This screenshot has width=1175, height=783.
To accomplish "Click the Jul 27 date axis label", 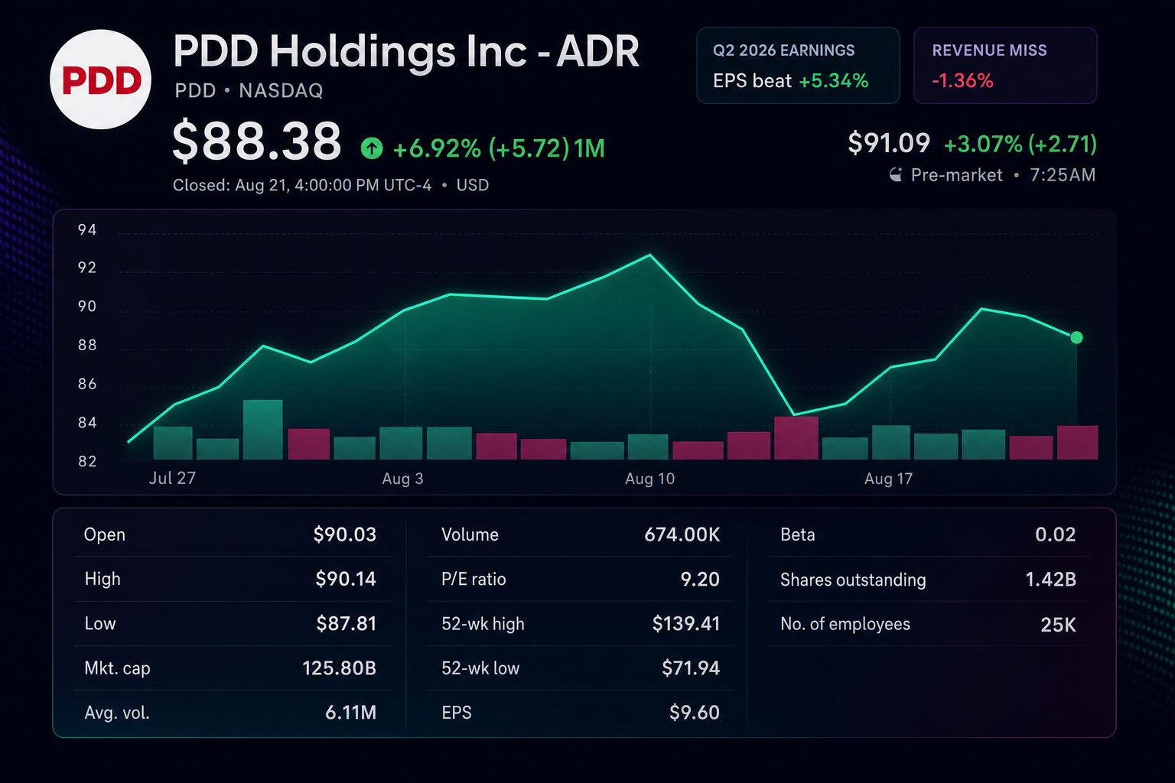I will (172, 478).
